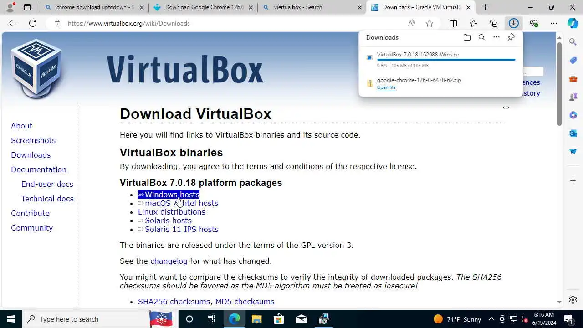Open Browser essentials heart icon
This screenshot has width=583, height=328.
[534, 23]
